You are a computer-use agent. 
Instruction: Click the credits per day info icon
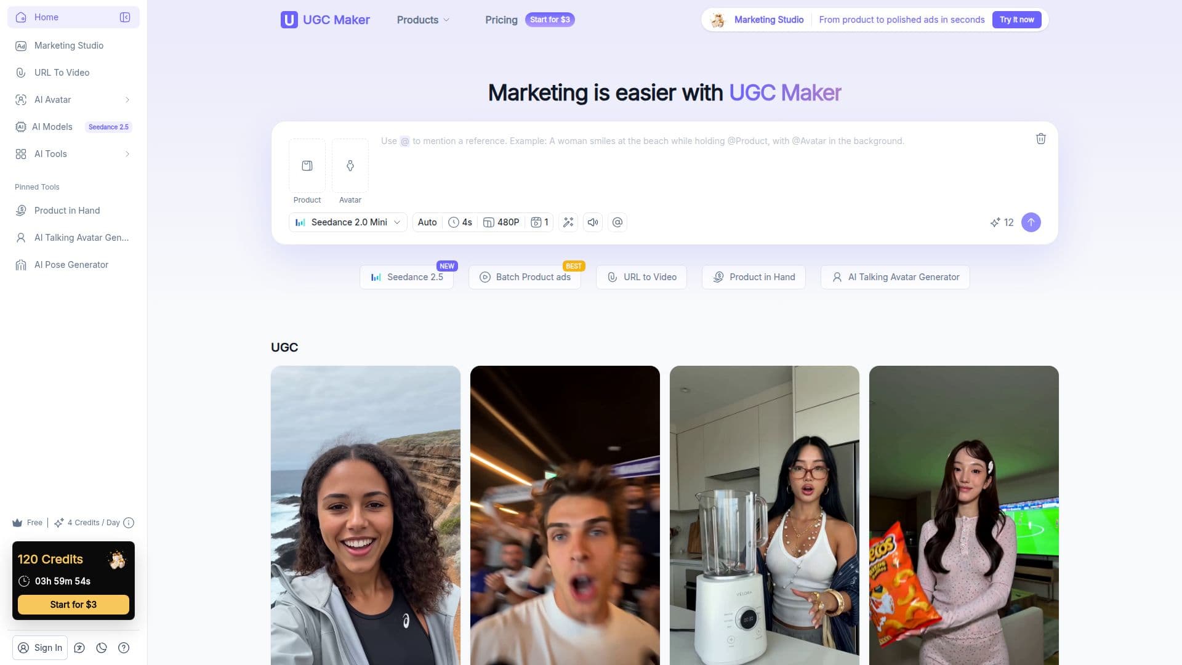point(129,523)
